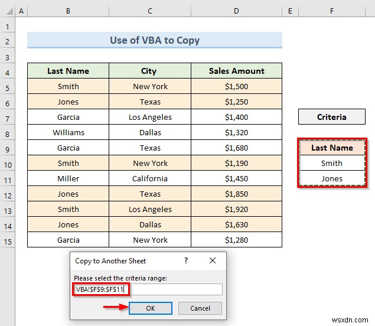375x326 pixels.
Task: Click 'Jones' in row 14
Action: pos(68,224)
